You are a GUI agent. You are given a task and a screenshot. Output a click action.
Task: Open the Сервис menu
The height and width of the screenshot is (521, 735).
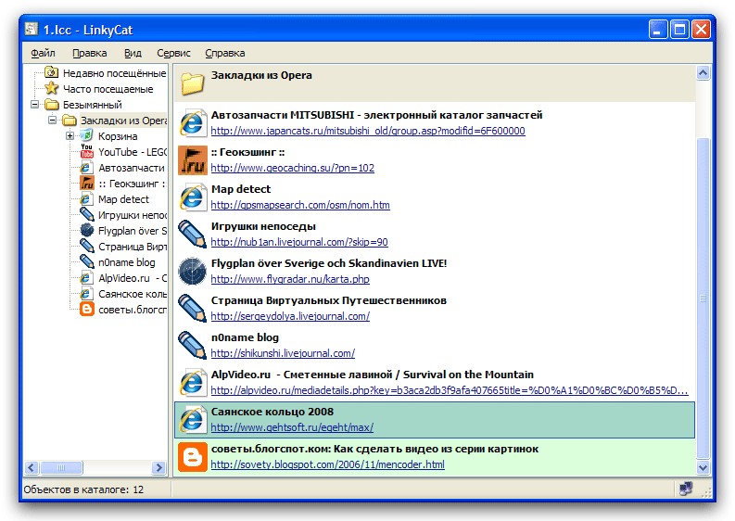(173, 53)
